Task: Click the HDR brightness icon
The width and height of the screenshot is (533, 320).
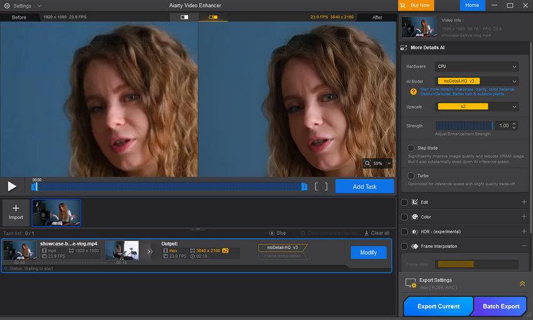Action: coord(414,232)
